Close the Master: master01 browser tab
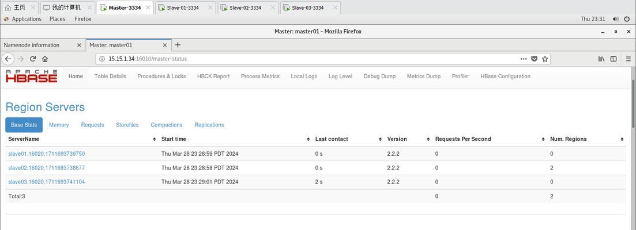 tap(165, 45)
